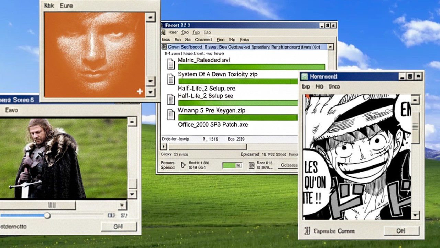Click the scroll-down arrow in the video player's scrollbar

[132, 194]
